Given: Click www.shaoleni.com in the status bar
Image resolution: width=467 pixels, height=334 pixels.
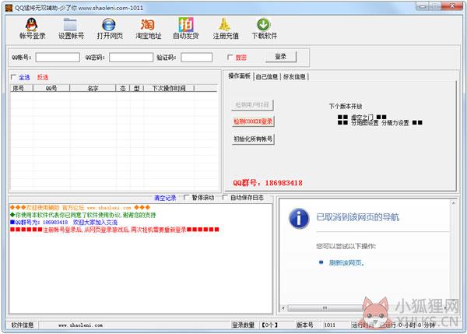Looking at the screenshot, I should (x=80, y=325).
